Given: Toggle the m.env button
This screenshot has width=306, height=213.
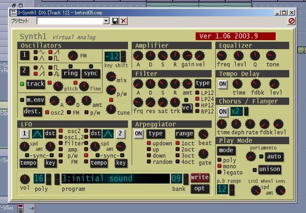Looking at the screenshot, I should 36,100.
